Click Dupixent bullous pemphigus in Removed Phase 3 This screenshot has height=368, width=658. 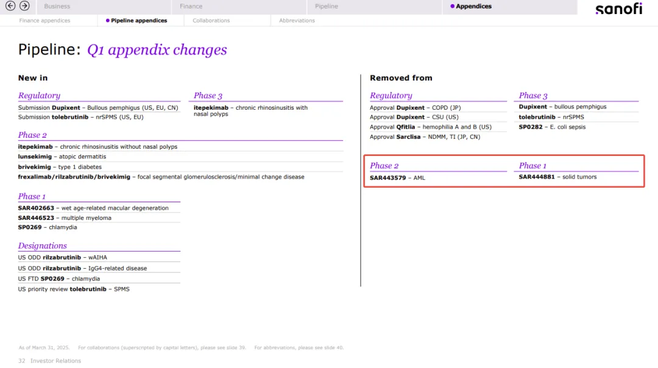pyautogui.click(x=562, y=107)
